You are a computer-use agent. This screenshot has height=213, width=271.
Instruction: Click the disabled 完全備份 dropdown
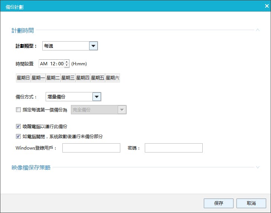98,110
